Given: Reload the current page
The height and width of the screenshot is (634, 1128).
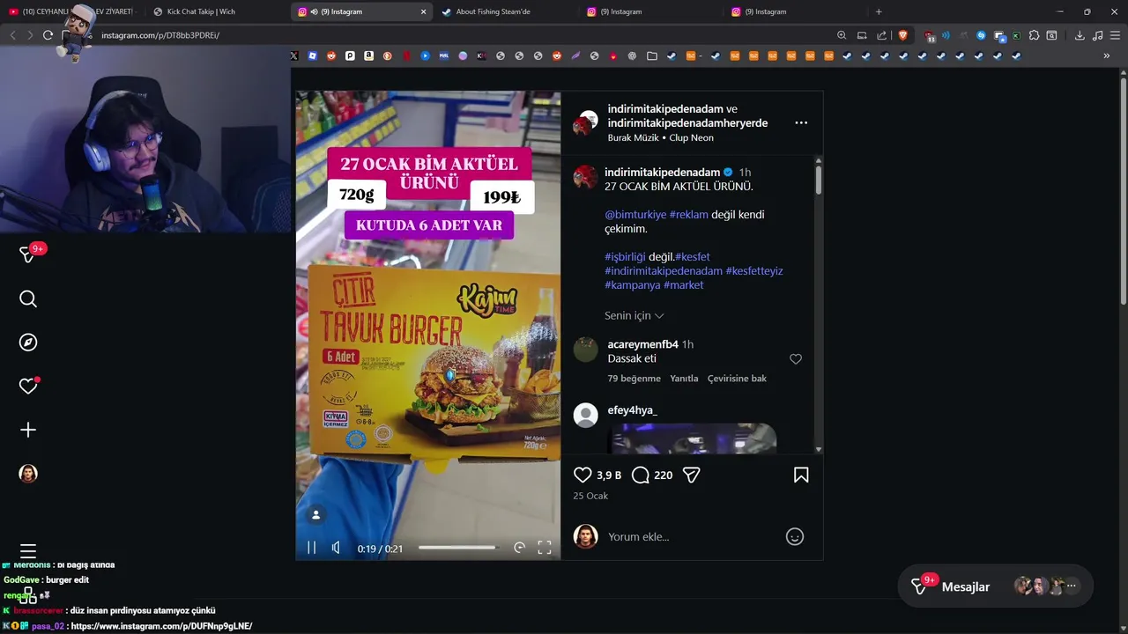Looking at the screenshot, I should click(48, 35).
